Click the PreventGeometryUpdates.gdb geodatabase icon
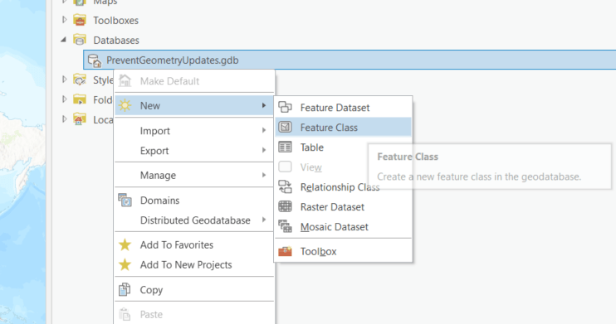The width and height of the screenshot is (616, 324). (x=95, y=60)
